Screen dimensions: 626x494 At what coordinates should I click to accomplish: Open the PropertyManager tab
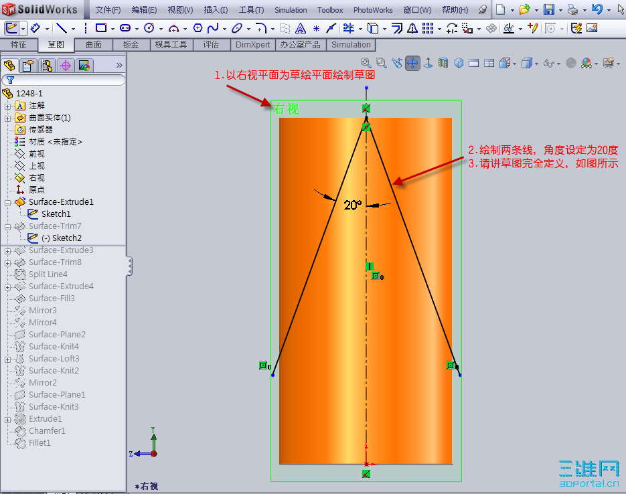click(x=28, y=66)
